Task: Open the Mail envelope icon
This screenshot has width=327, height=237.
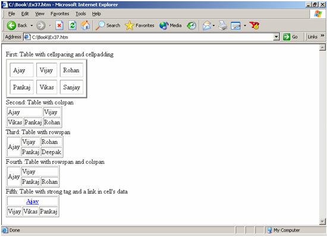Action: 207,26
